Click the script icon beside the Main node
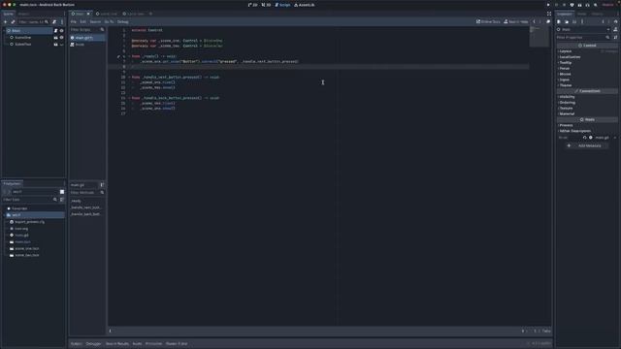This screenshot has height=349, width=621. 56,30
